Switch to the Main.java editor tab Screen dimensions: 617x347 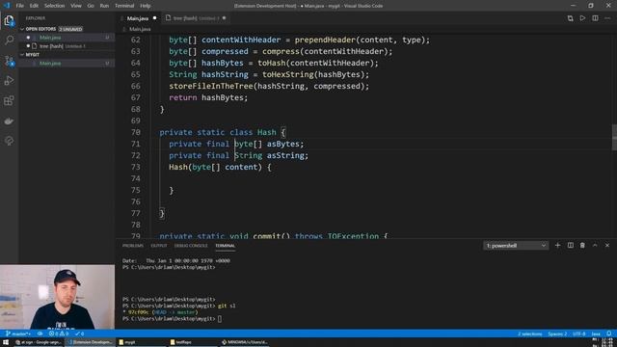(139, 18)
